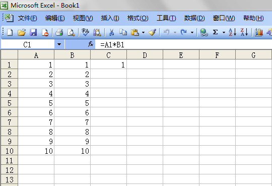Open the Research binoculars icon
272x186 pixels.
click(97, 32)
